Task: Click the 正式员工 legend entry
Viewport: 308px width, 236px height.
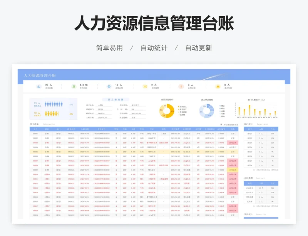Action: pos(182,107)
